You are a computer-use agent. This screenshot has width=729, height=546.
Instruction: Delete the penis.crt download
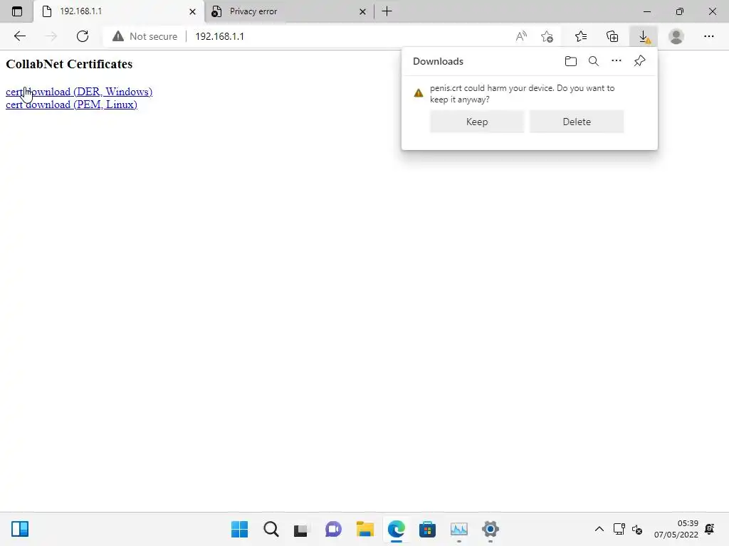coord(577,122)
